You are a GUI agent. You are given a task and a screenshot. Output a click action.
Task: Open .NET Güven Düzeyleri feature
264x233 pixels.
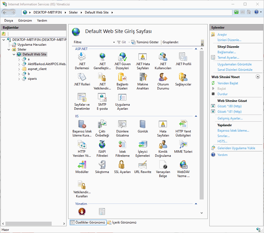tap(123, 61)
